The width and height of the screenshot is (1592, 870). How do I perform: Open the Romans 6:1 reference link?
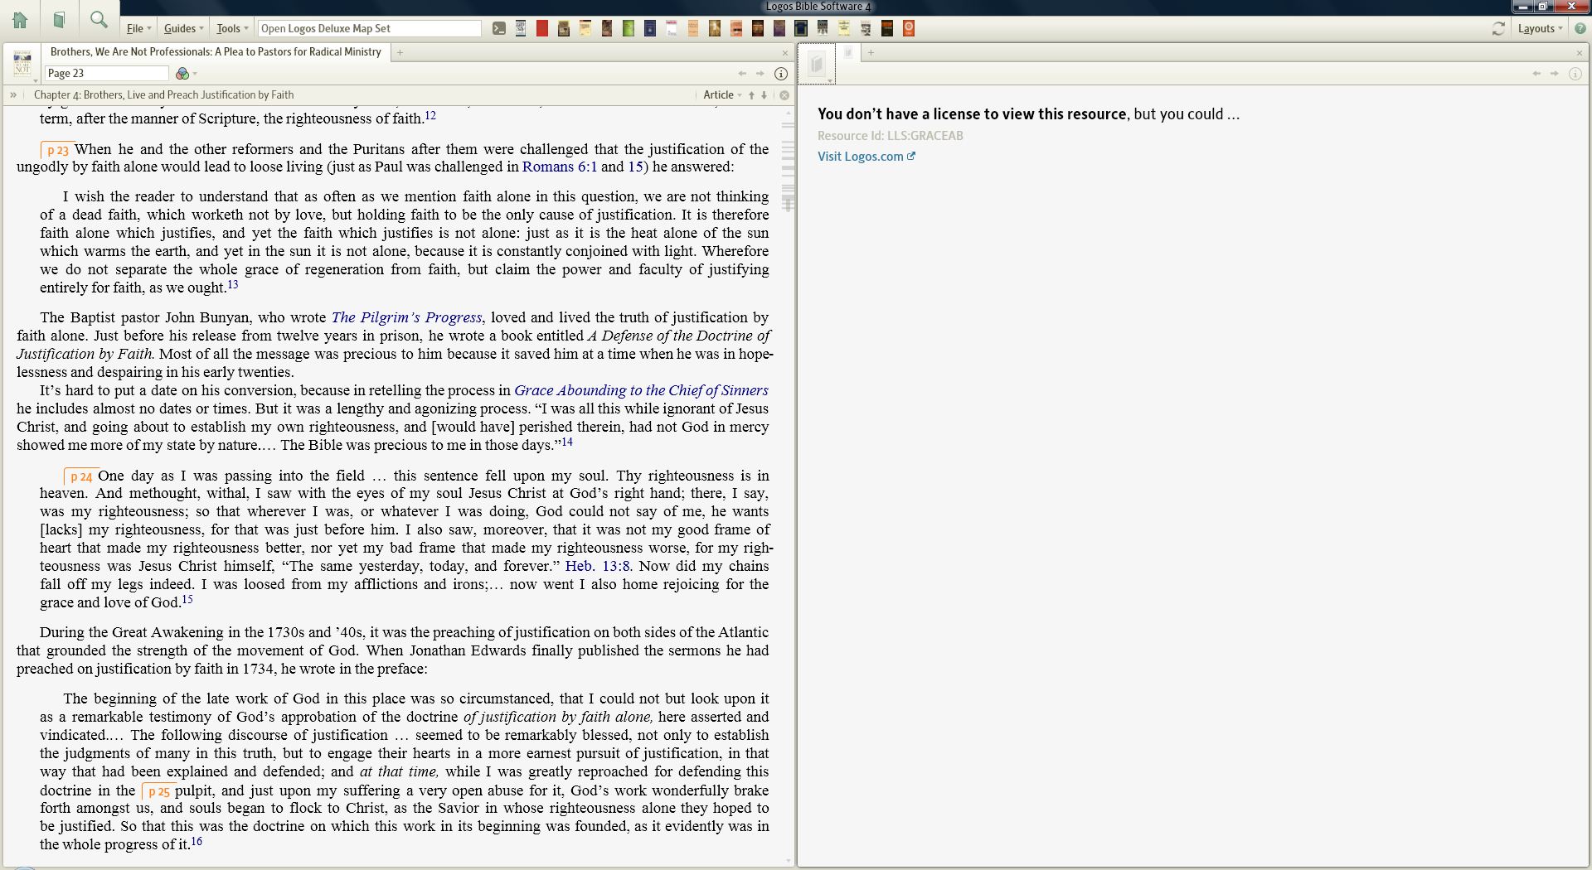point(560,167)
